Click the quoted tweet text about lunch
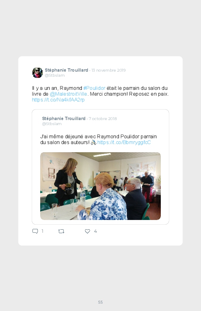201x311 pixels. coord(99,139)
